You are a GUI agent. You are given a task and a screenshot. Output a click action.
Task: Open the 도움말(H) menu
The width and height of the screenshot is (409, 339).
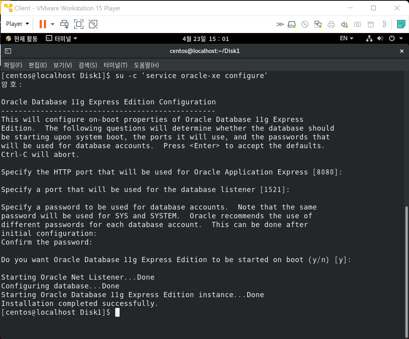click(x=146, y=65)
